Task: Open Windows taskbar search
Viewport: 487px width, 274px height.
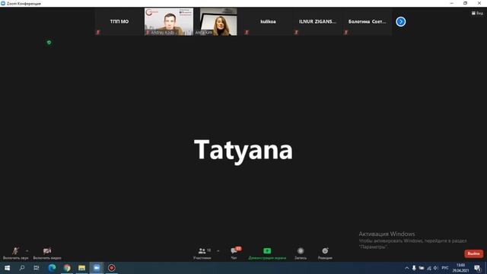Action: tap(22, 268)
